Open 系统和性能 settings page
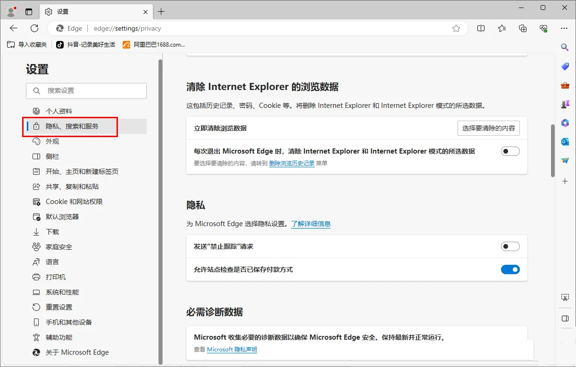The height and width of the screenshot is (367, 576). point(86,292)
